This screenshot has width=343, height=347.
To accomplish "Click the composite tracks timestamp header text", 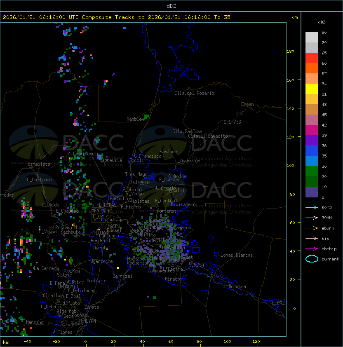I will (117, 17).
